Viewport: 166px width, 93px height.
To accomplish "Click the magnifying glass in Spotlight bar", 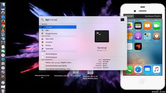I will 43,20.
